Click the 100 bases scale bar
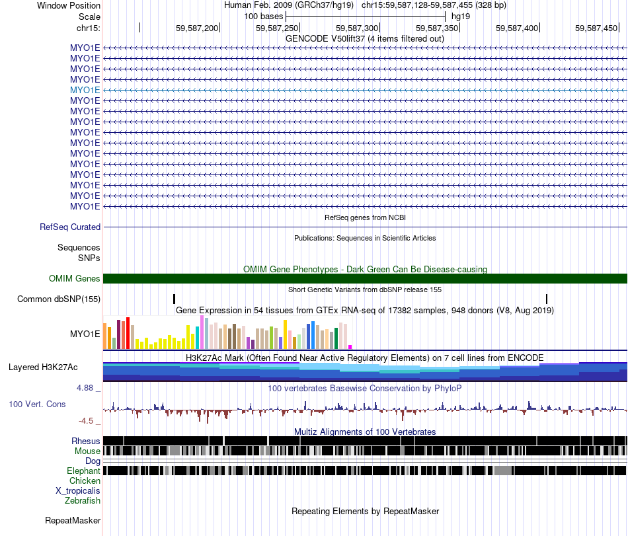 pyautogui.click(x=366, y=17)
